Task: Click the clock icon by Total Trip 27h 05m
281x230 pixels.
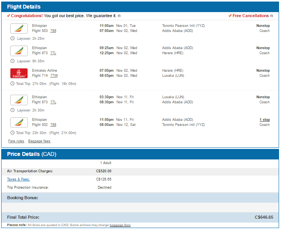Action: click(x=13, y=83)
